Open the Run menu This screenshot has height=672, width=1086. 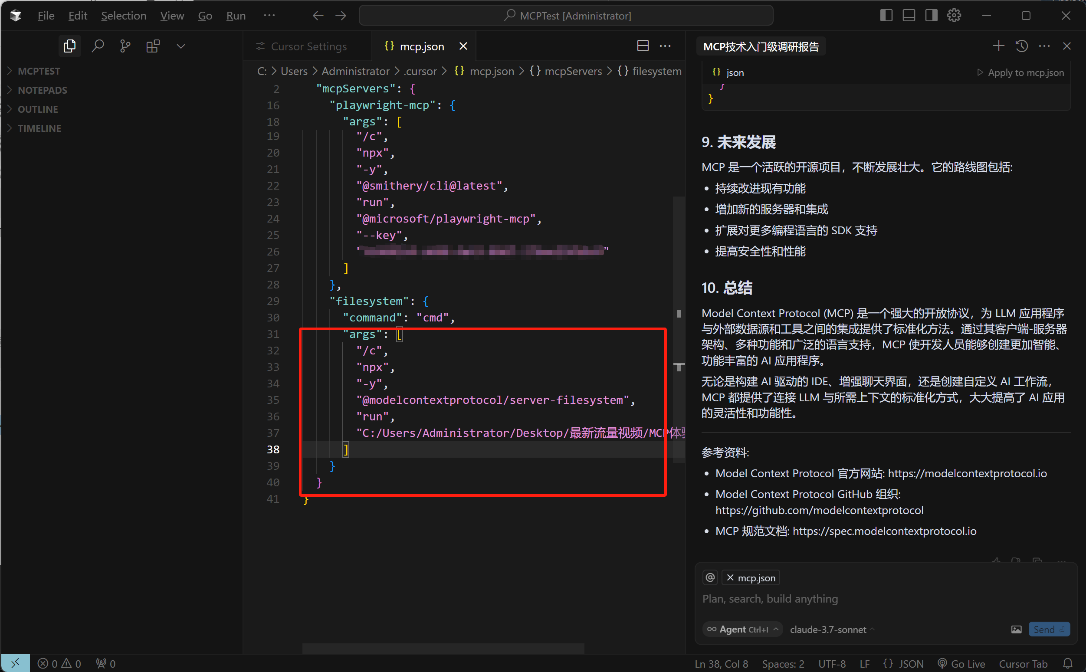(236, 16)
